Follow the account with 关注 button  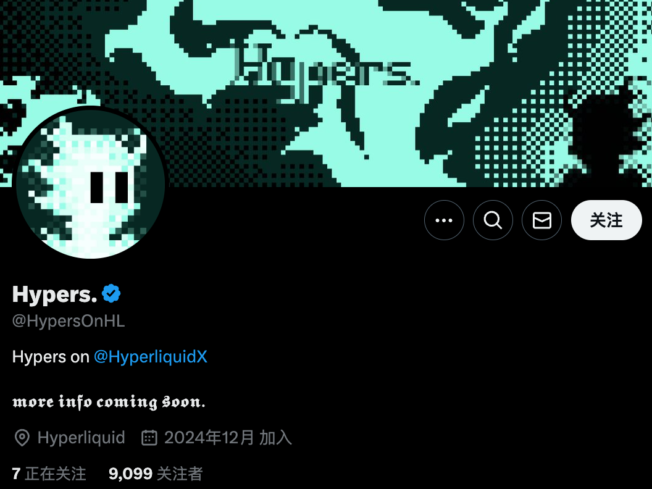pos(606,220)
